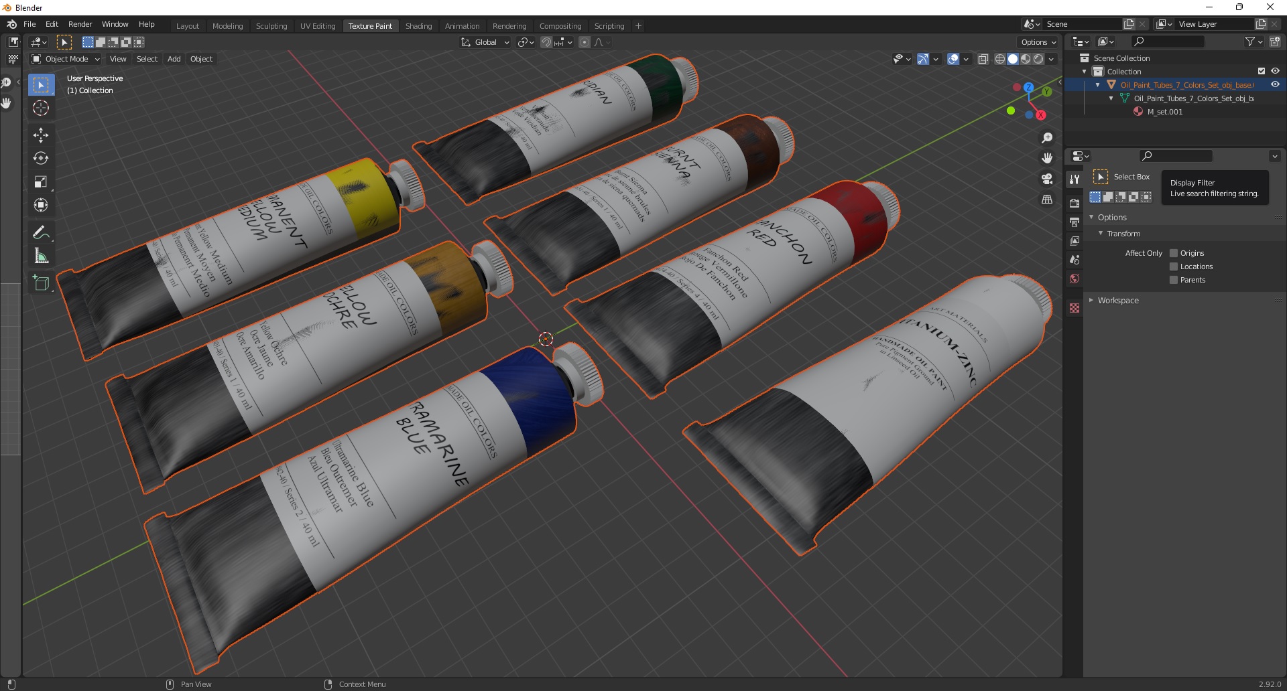Toggle proportional editing in header

click(x=585, y=42)
